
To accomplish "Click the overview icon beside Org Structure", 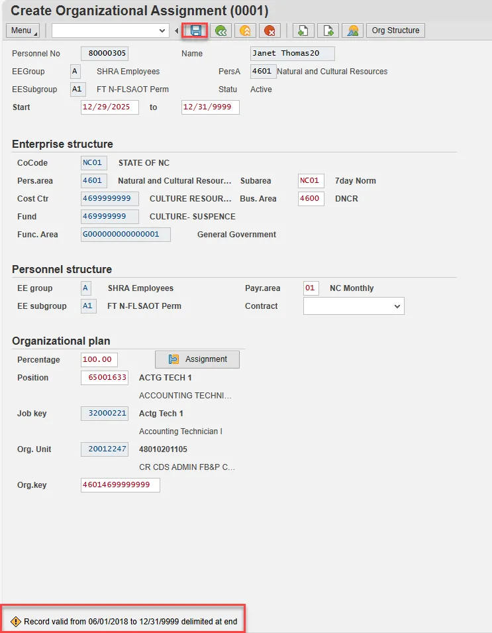I will point(352,30).
